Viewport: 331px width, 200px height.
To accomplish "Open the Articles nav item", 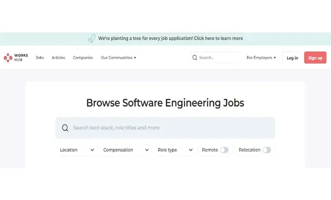I will (x=58, y=58).
